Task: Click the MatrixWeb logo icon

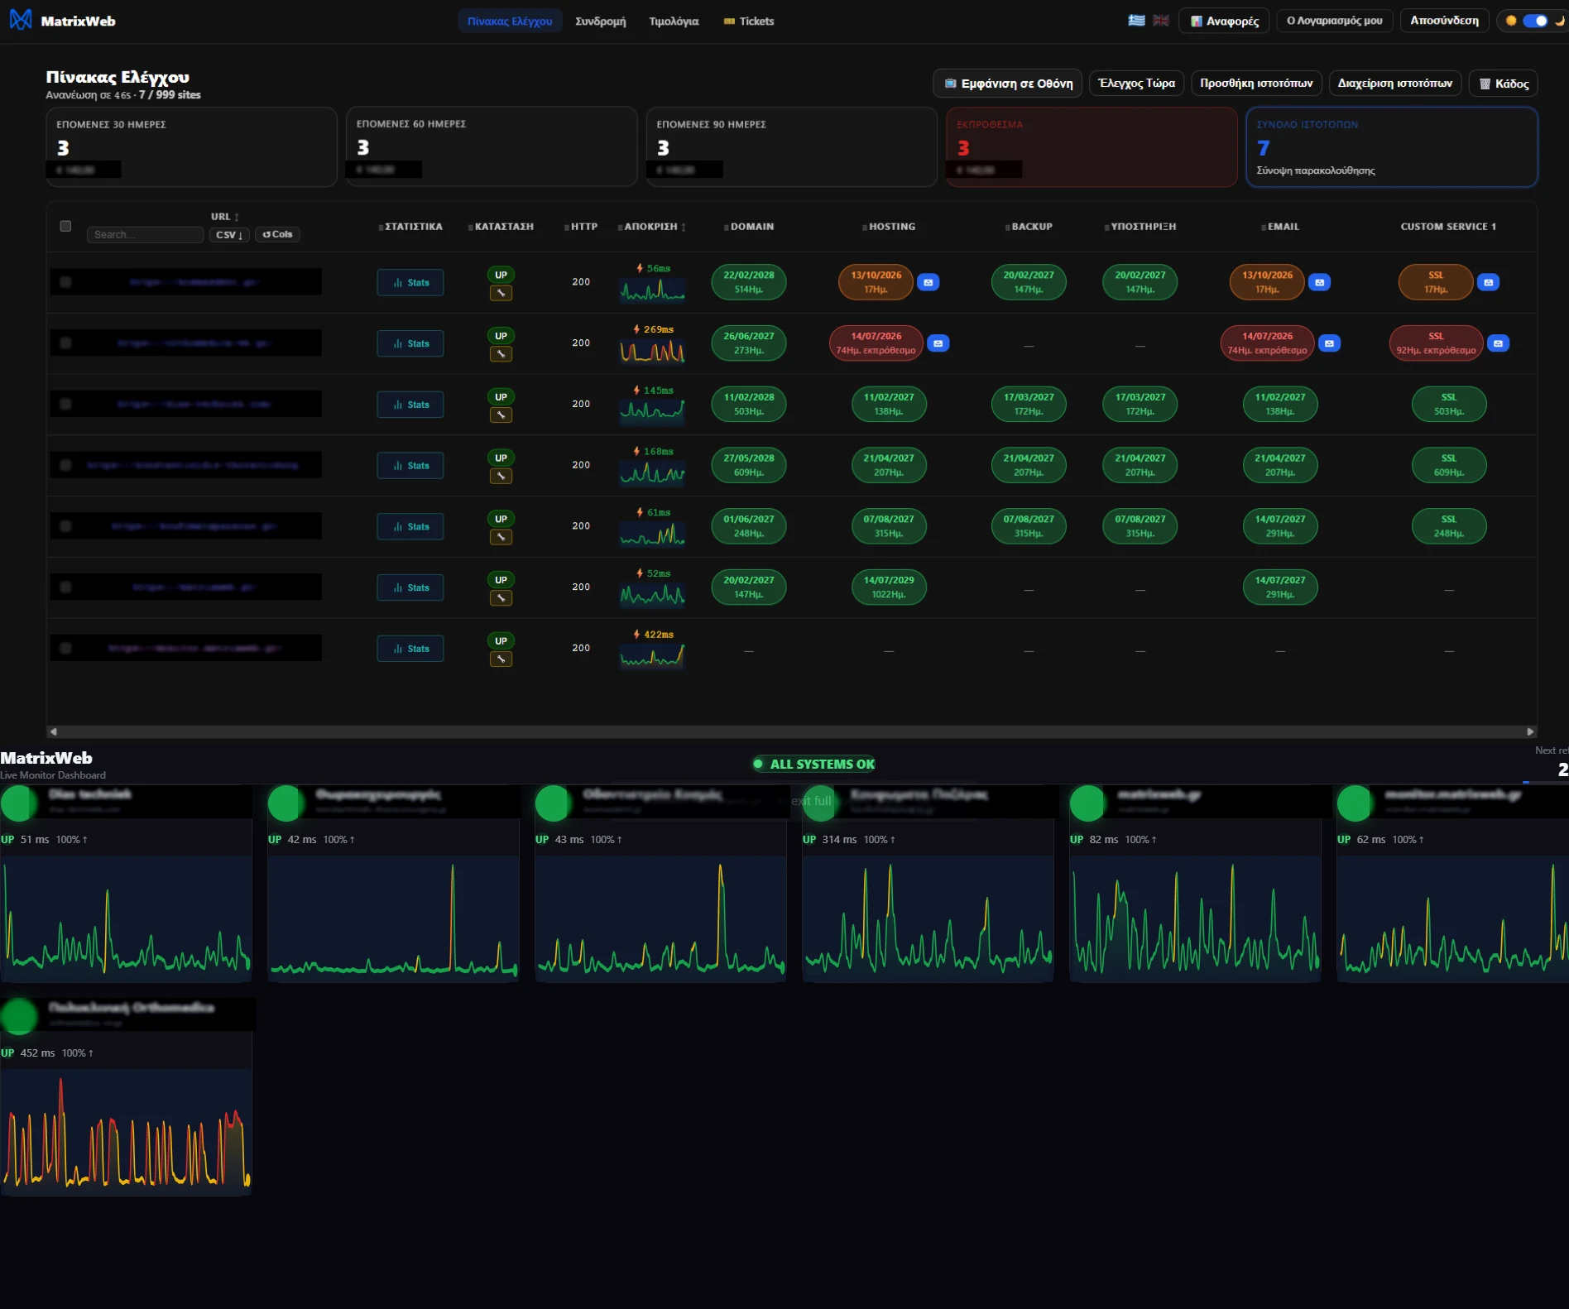Action: click(x=21, y=20)
